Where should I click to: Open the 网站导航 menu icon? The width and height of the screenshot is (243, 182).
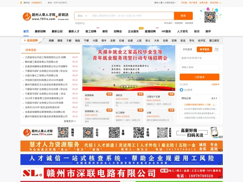pyautogui.click(x=220, y=3)
